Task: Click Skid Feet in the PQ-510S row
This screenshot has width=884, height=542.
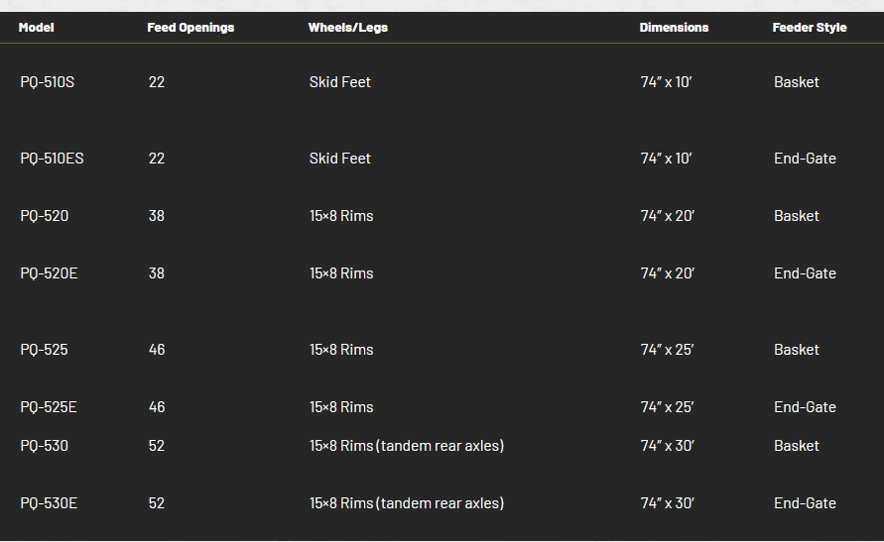Action: pyautogui.click(x=339, y=82)
